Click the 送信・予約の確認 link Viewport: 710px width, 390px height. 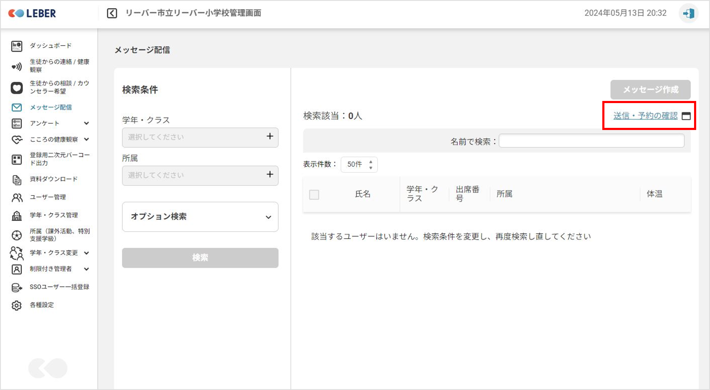click(x=645, y=116)
